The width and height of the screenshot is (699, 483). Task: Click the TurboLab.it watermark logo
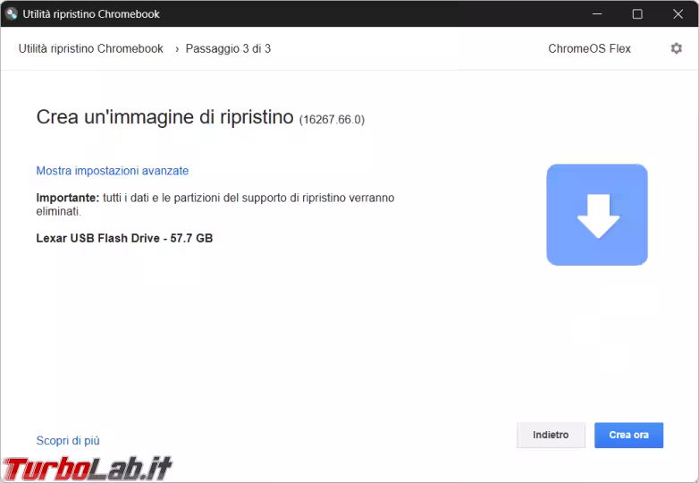pyautogui.click(x=87, y=468)
